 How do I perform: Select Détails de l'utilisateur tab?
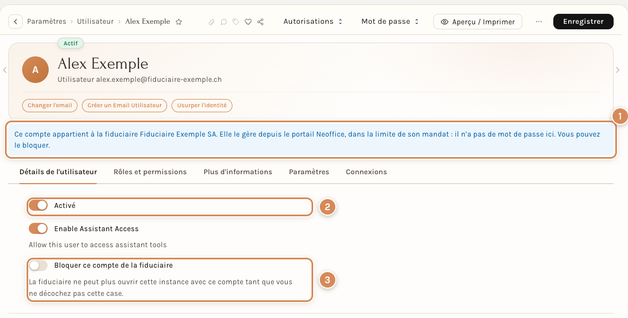(x=58, y=172)
